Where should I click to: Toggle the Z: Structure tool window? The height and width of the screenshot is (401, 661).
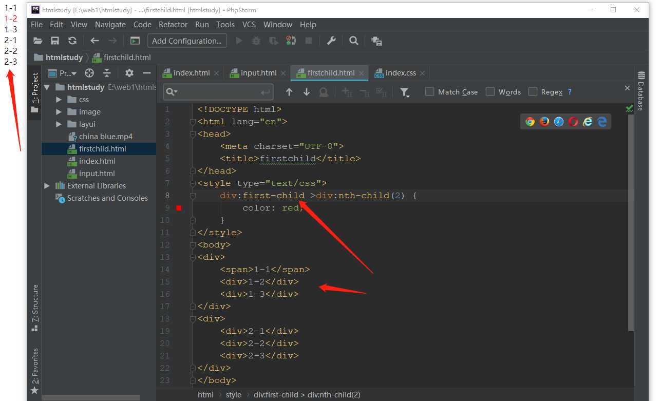(34, 308)
